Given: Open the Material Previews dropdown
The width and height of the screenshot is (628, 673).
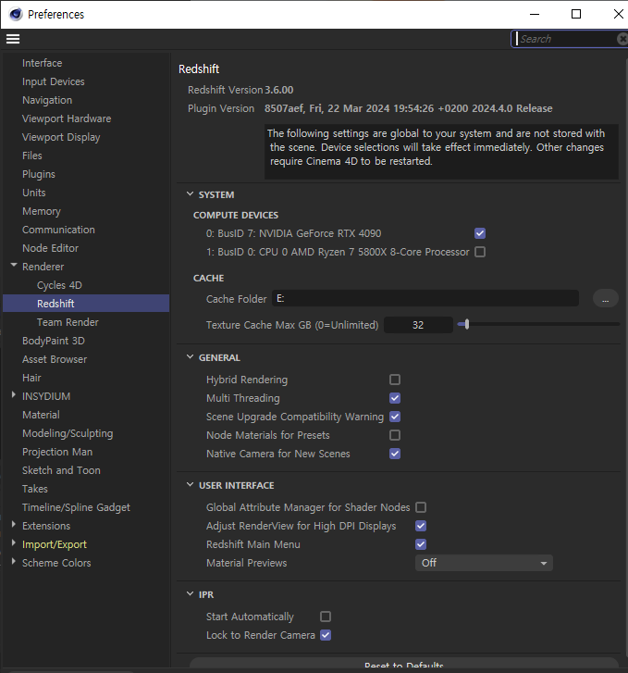Looking at the screenshot, I should tap(484, 563).
